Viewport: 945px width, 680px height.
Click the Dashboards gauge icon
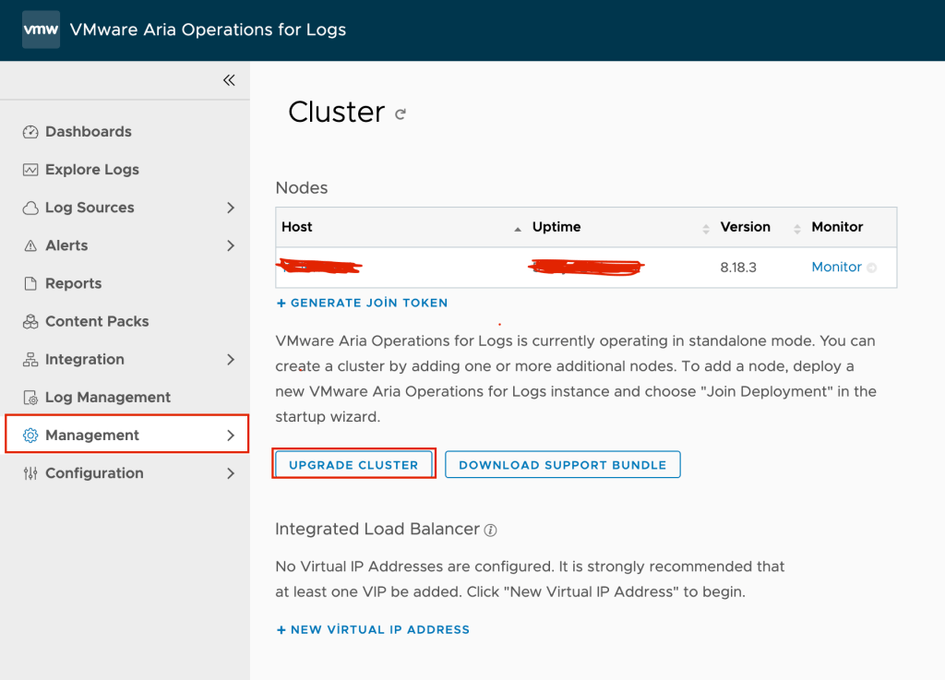click(x=30, y=132)
